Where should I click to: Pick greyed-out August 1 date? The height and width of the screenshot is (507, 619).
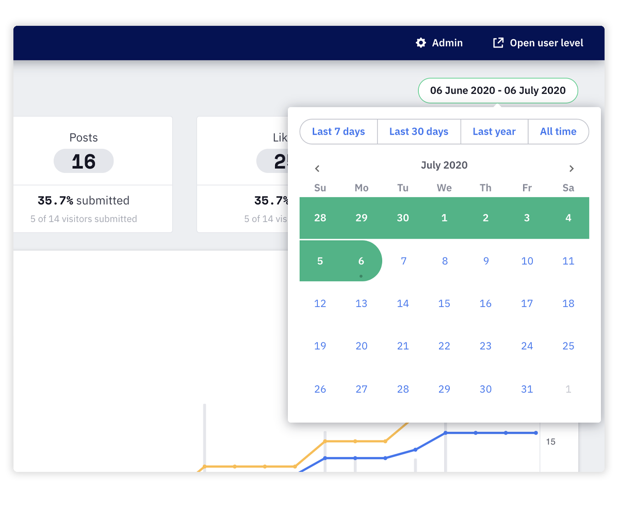coord(568,389)
